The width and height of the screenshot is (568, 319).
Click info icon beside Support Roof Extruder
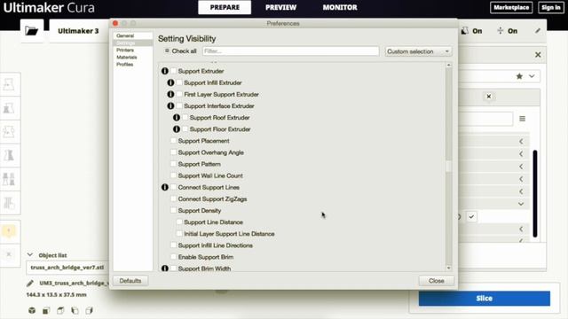(177, 117)
